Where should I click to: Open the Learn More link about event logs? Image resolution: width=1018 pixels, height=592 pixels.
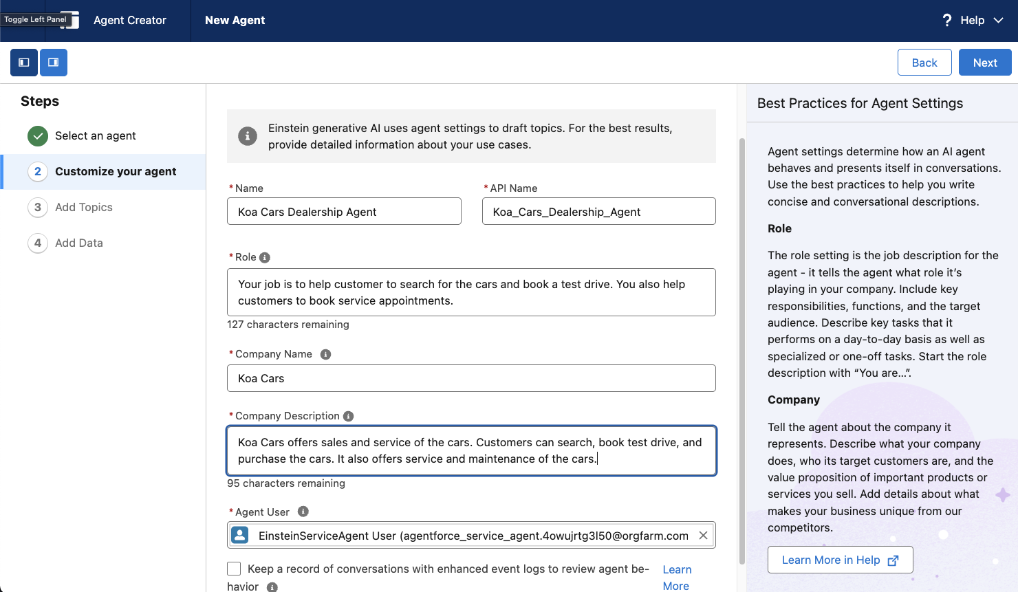[677, 577]
